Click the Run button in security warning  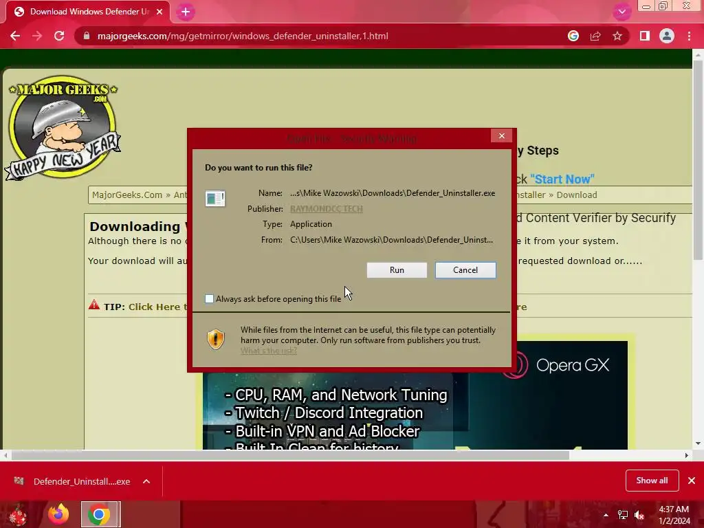(397, 269)
